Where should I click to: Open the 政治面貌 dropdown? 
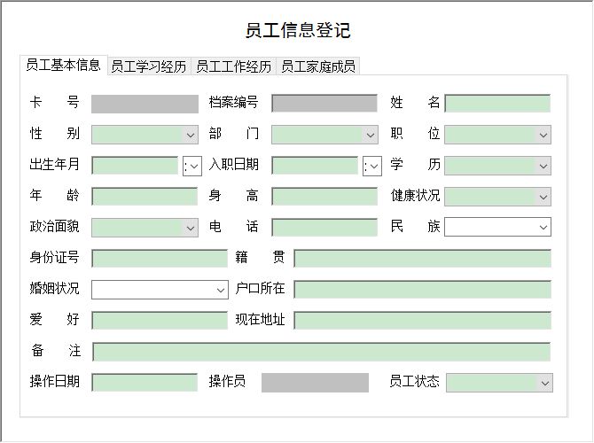[190, 228]
